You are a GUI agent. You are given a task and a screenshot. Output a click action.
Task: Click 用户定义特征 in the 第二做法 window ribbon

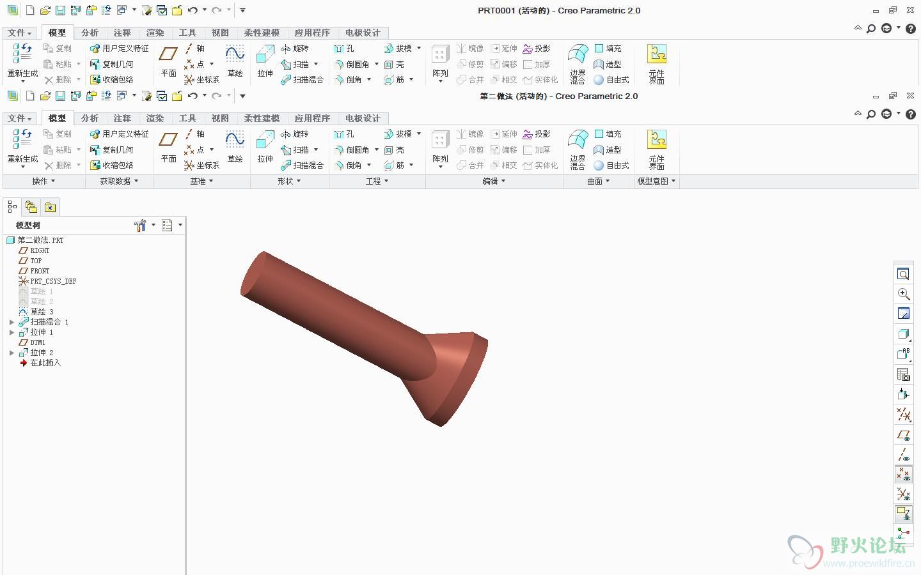click(x=119, y=134)
